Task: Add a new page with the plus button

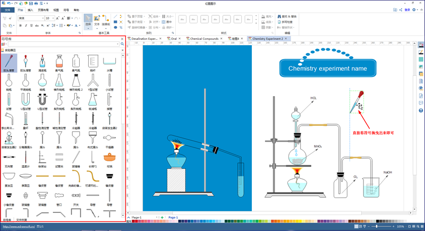Action: [162, 217]
